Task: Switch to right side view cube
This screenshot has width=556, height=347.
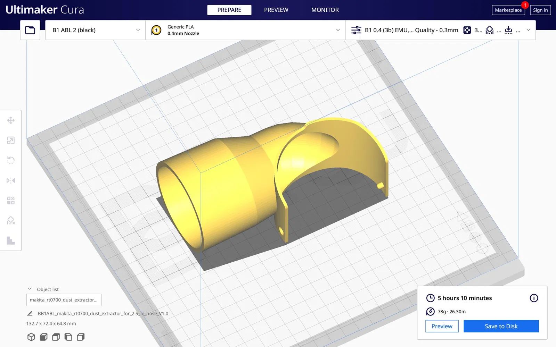Action: click(81, 337)
